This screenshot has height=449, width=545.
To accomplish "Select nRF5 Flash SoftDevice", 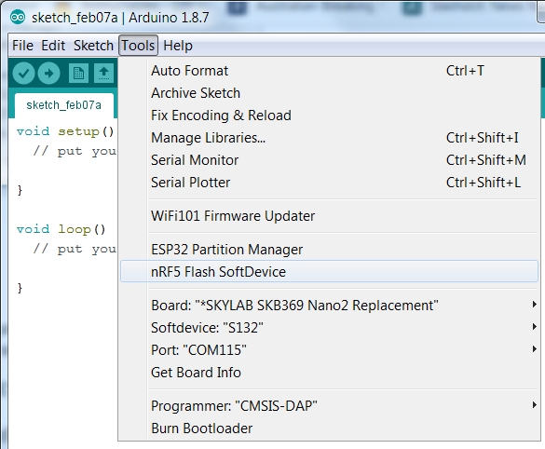I will (x=329, y=271).
